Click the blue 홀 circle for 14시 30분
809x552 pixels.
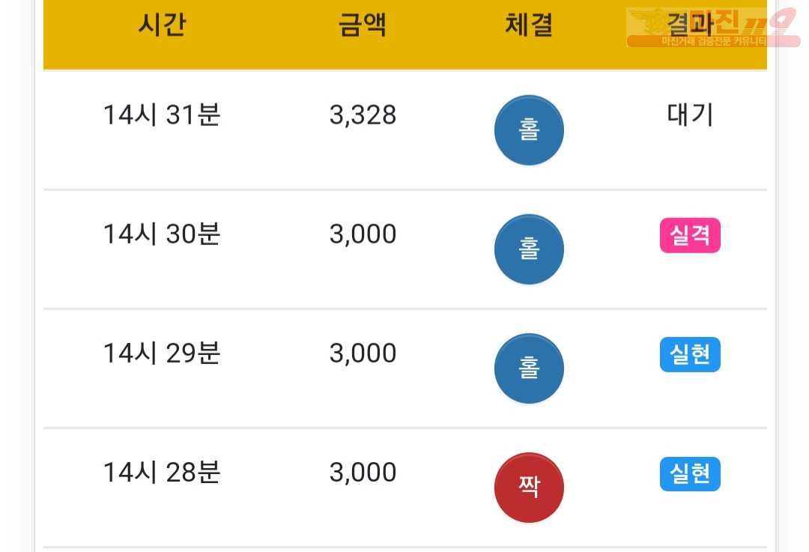point(529,249)
